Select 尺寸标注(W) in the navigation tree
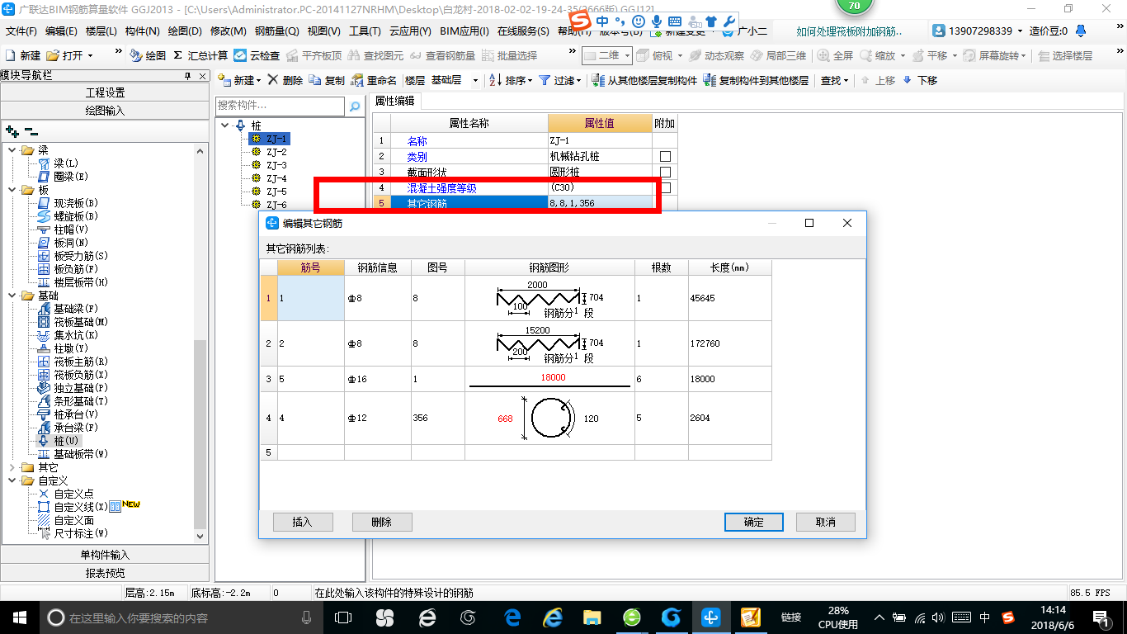This screenshot has height=634, width=1127. click(81, 533)
